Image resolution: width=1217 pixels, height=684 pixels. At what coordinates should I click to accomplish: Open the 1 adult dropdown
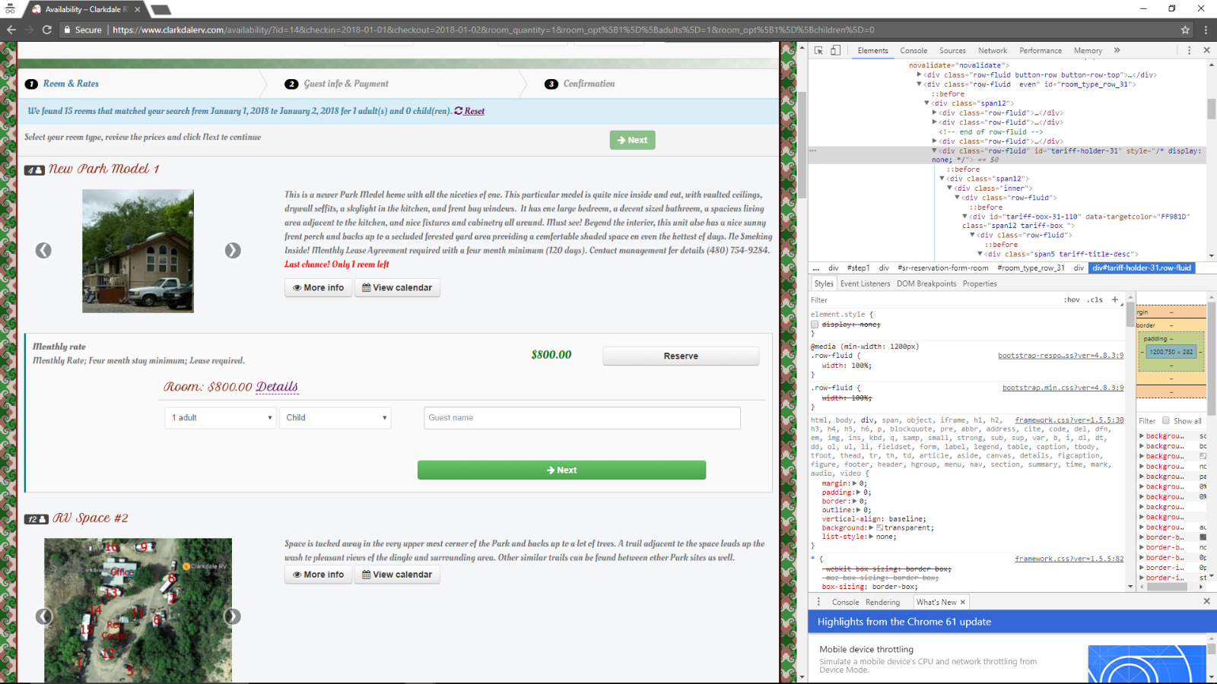pyautogui.click(x=221, y=417)
